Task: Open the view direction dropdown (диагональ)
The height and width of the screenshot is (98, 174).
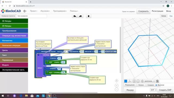Action: click(x=150, y=81)
